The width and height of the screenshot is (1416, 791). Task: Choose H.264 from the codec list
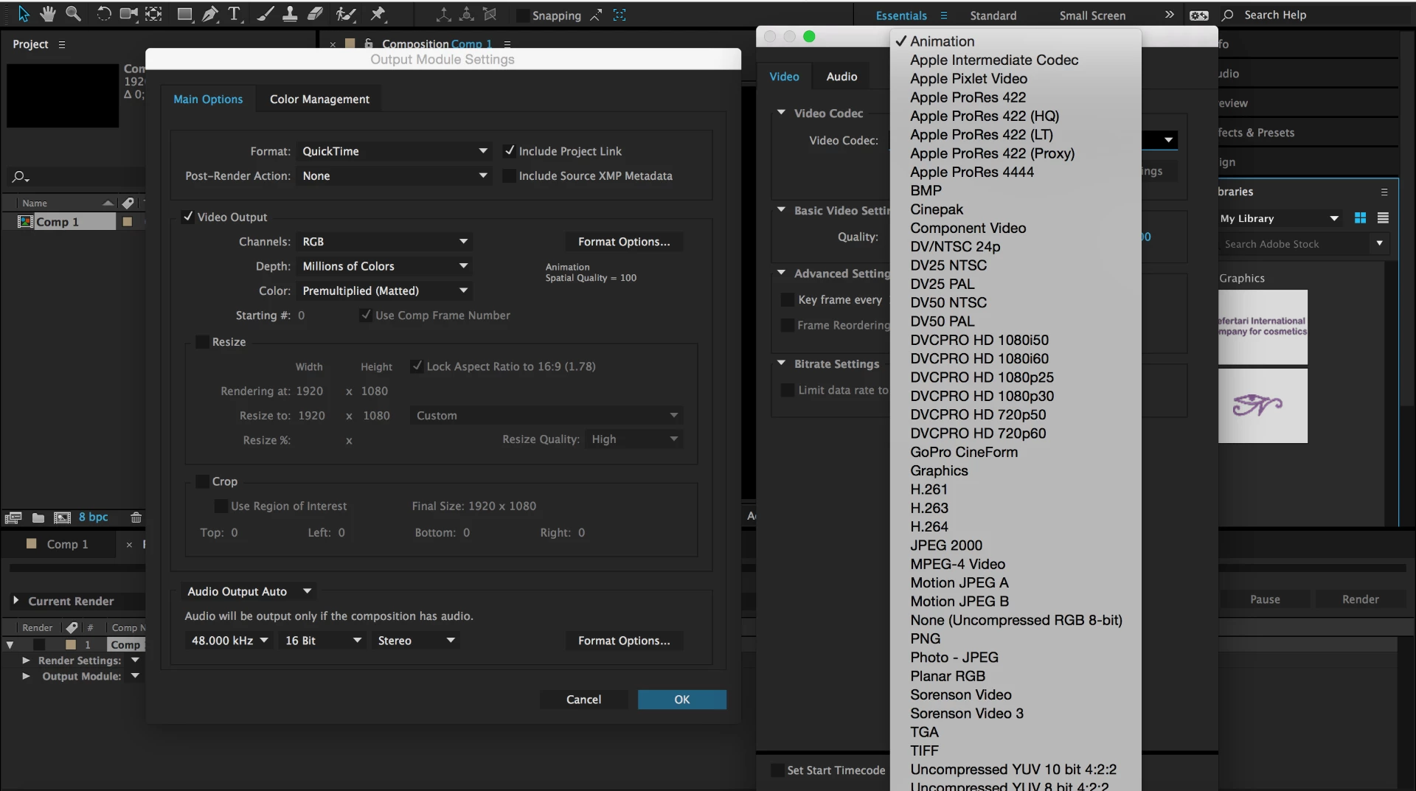click(929, 526)
